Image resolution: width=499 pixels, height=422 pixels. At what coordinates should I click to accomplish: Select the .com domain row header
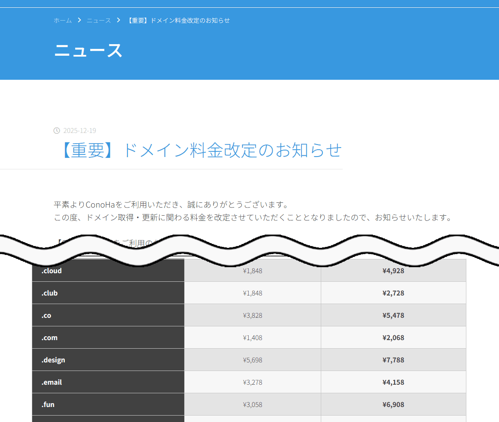tap(49, 338)
